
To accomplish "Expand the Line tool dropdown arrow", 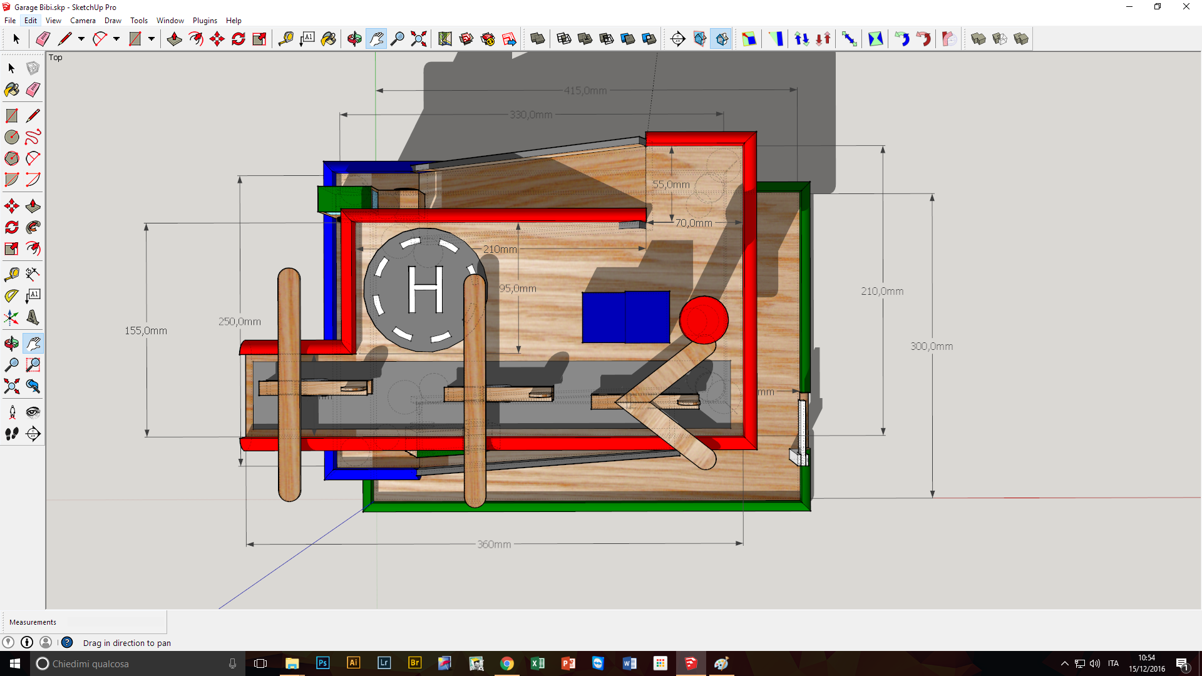I will coord(81,39).
